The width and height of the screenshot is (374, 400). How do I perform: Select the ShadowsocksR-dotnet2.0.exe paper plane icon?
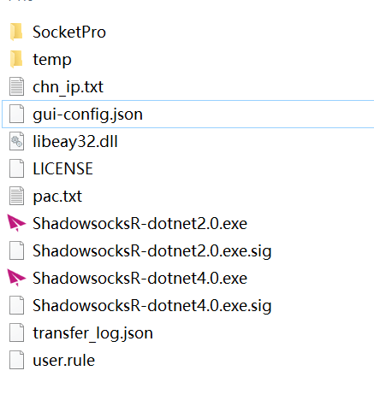click(x=16, y=223)
